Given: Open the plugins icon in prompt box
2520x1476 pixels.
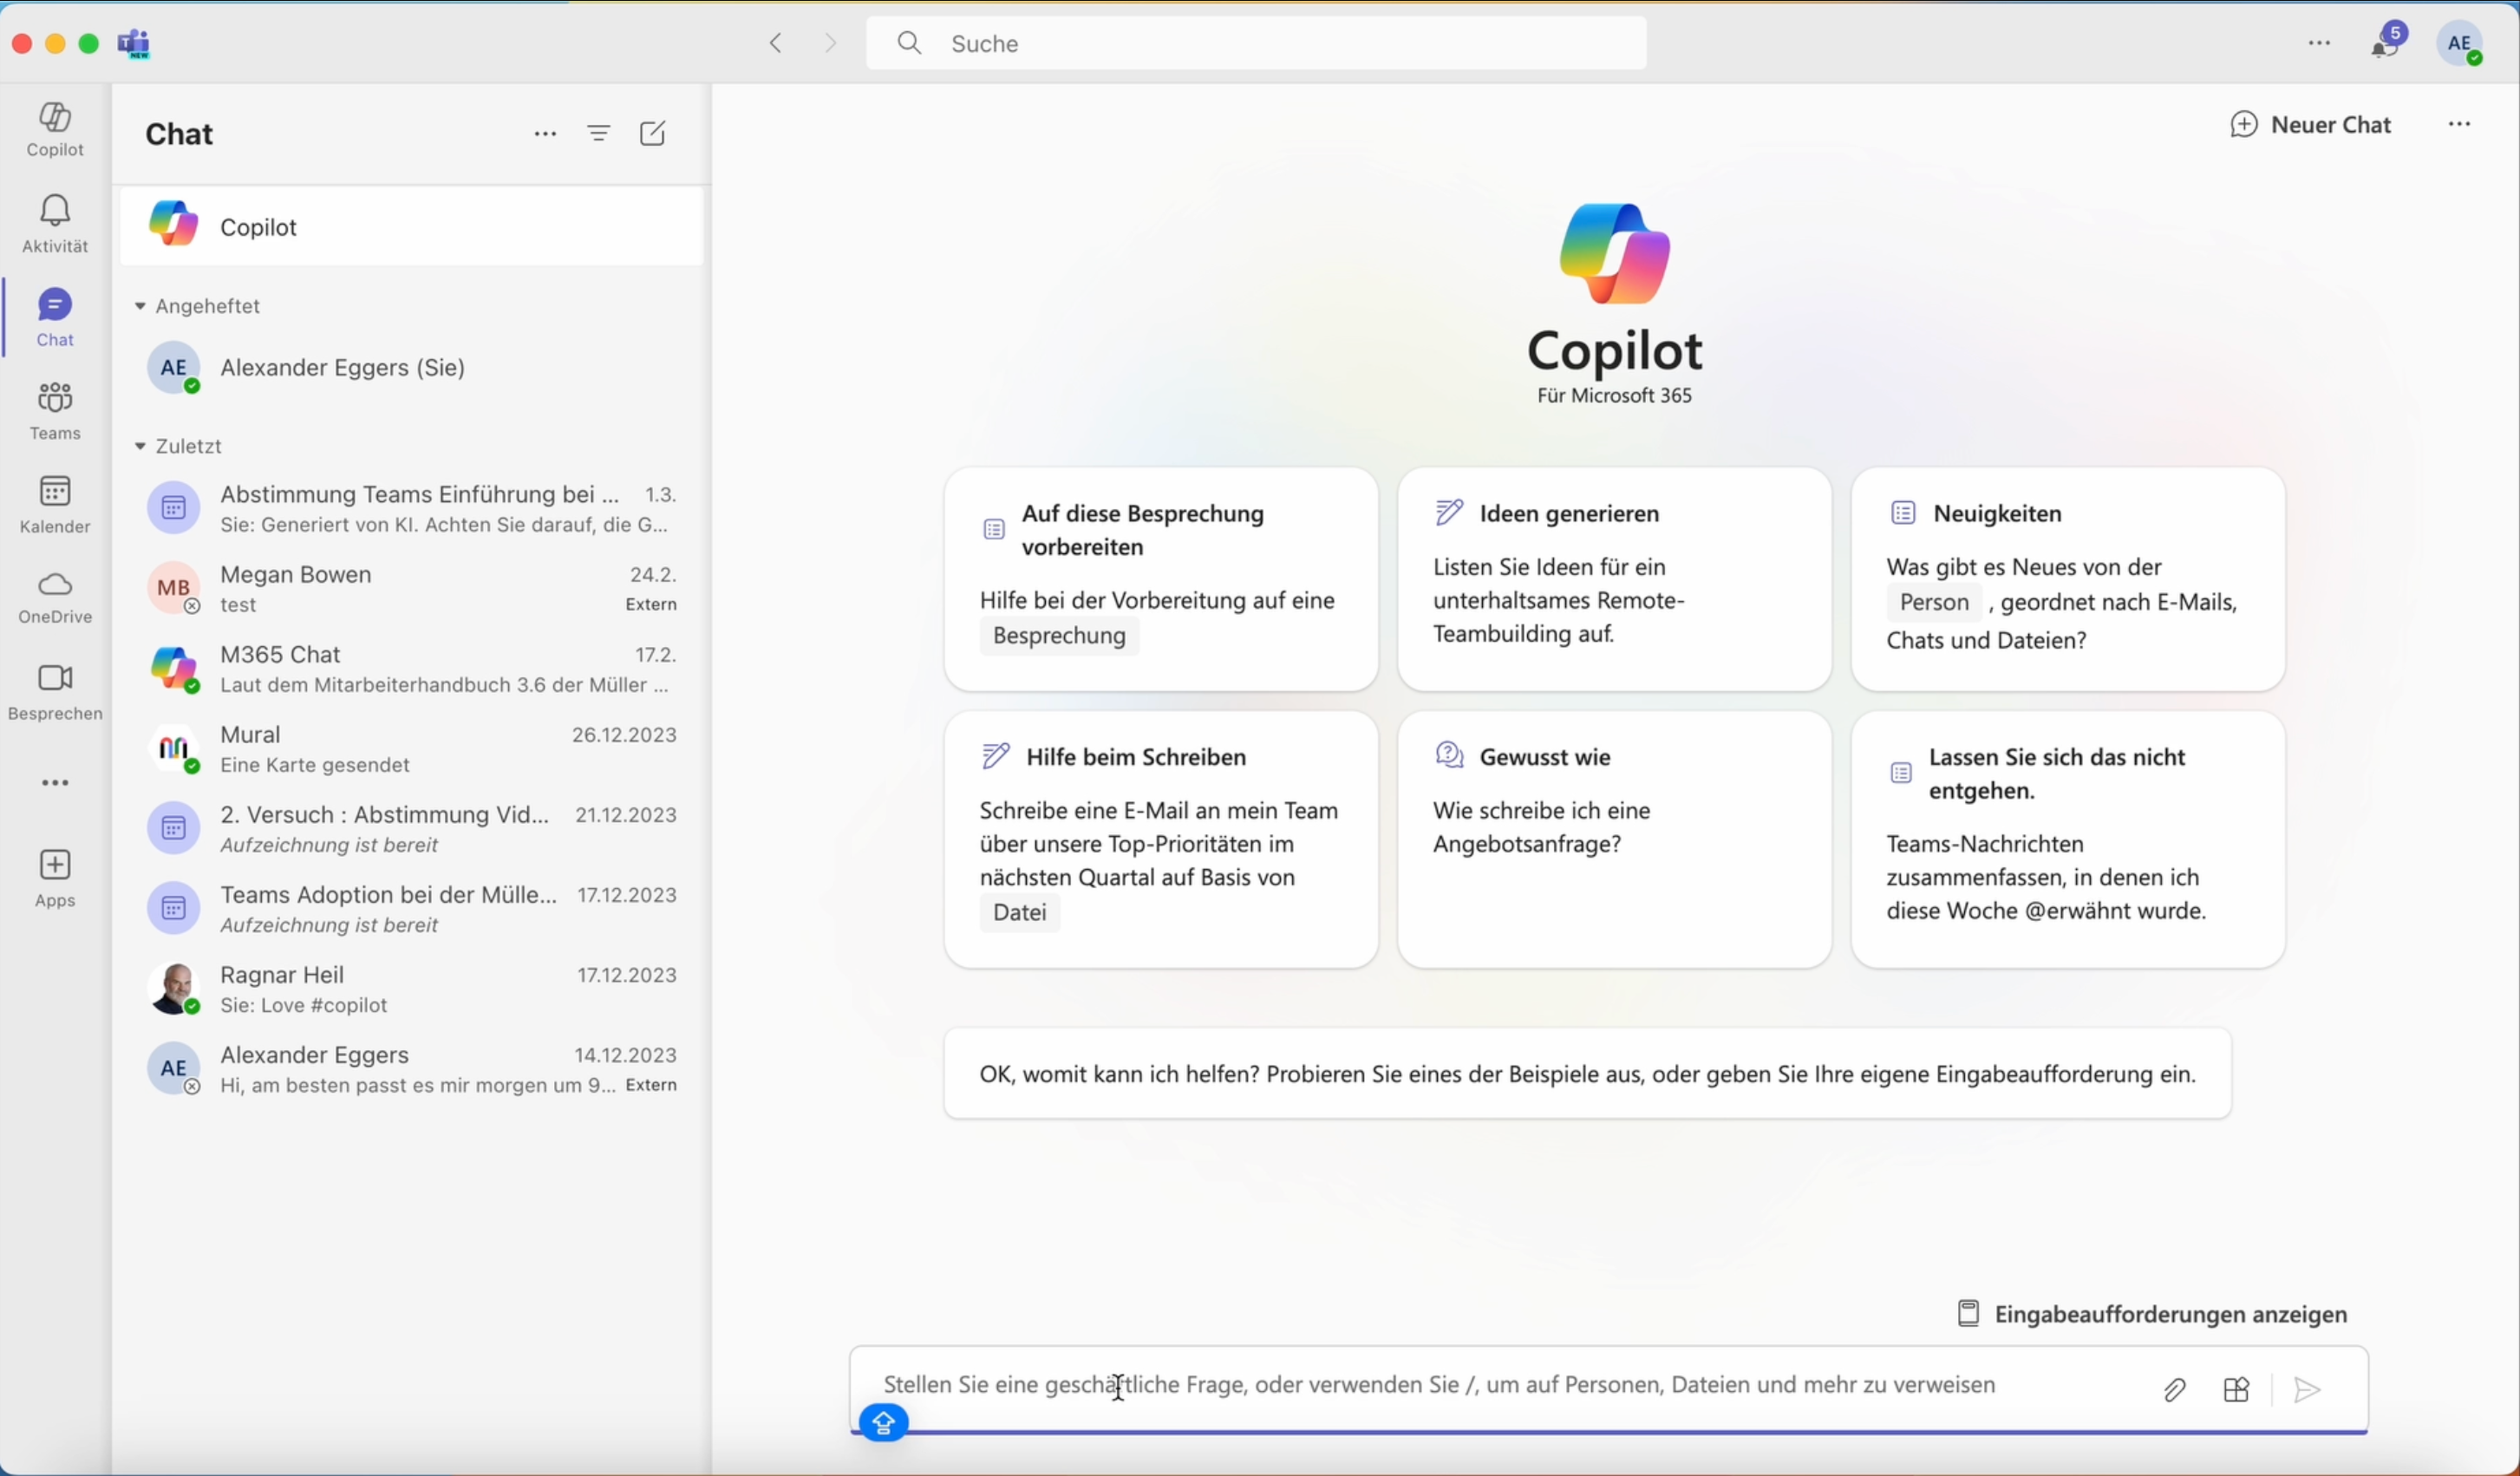Looking at the screenshot, I should tap(2237, 1389).
